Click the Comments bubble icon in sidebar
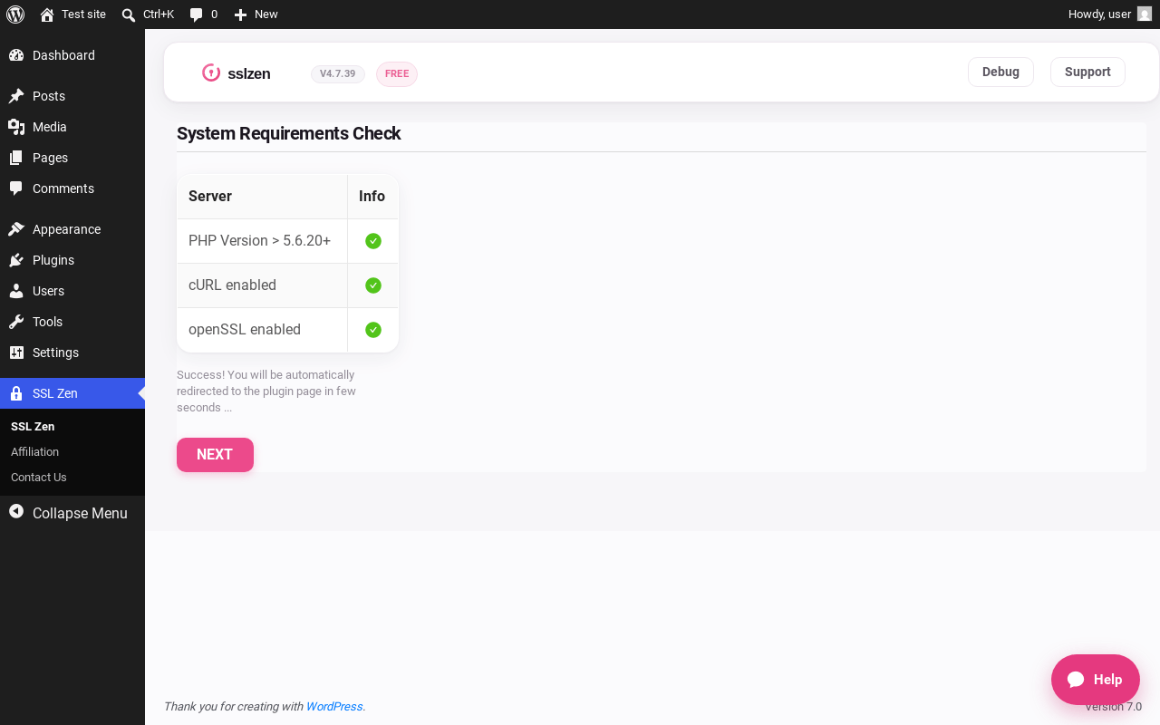 (16, 188)
